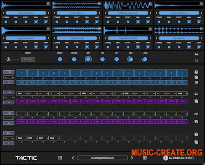Viewport: 205px width, 165px height.
Task: Open the first PAN dropdown in the modulation row
Action: [22, 94]
